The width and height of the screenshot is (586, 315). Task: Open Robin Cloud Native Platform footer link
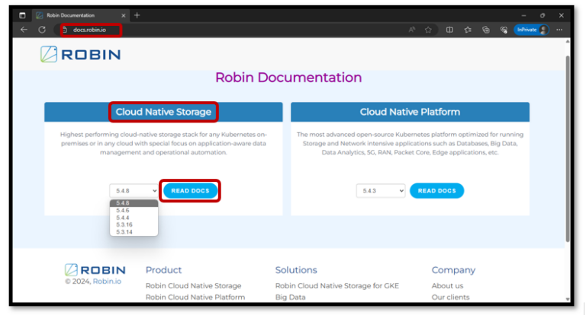(x=195, y=297)
